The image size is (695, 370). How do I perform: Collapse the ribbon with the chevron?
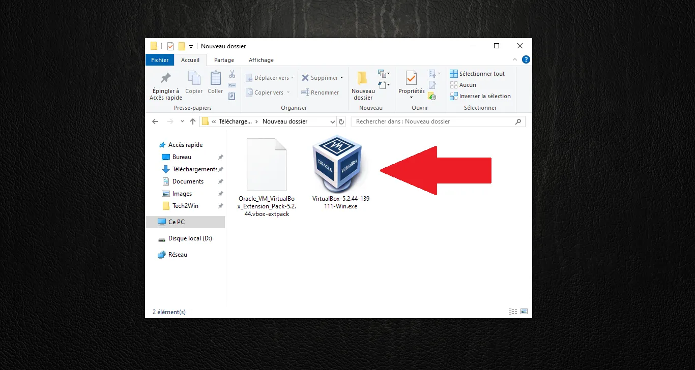coord(515,59)
